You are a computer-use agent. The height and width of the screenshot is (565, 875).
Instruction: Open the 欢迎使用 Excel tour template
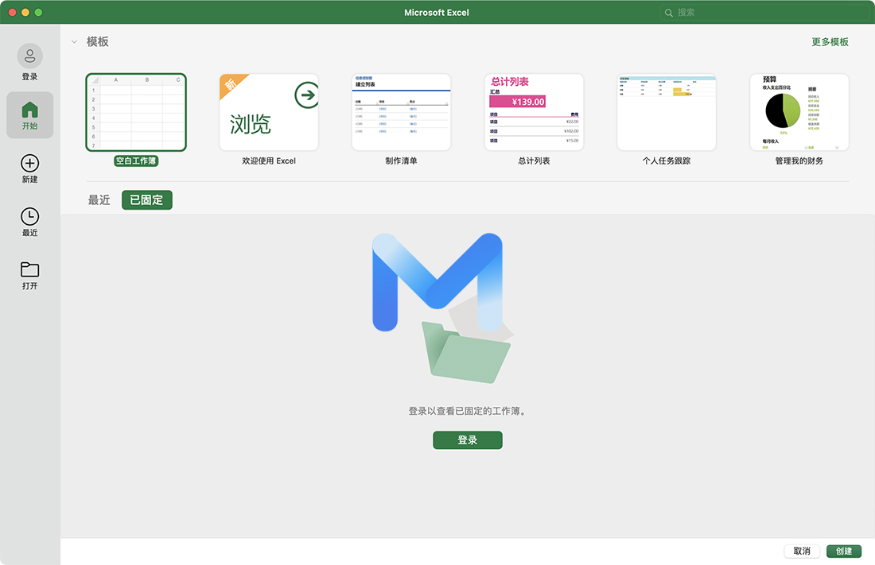[269, 112]
